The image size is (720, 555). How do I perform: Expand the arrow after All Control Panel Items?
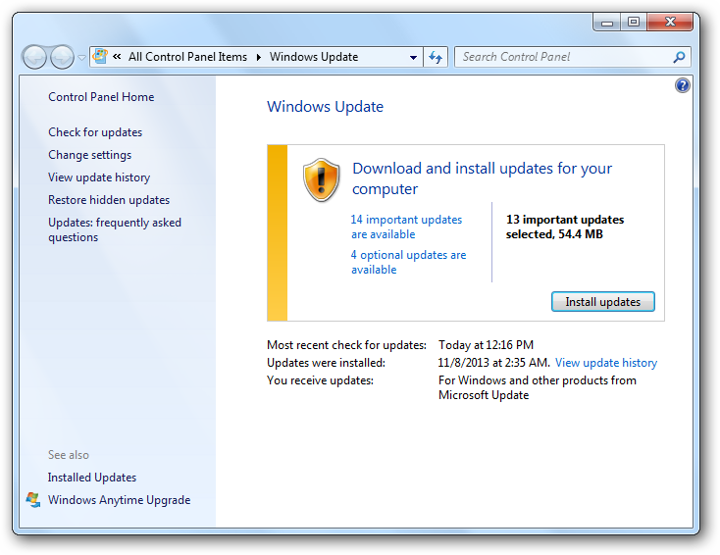coord(259,57)
